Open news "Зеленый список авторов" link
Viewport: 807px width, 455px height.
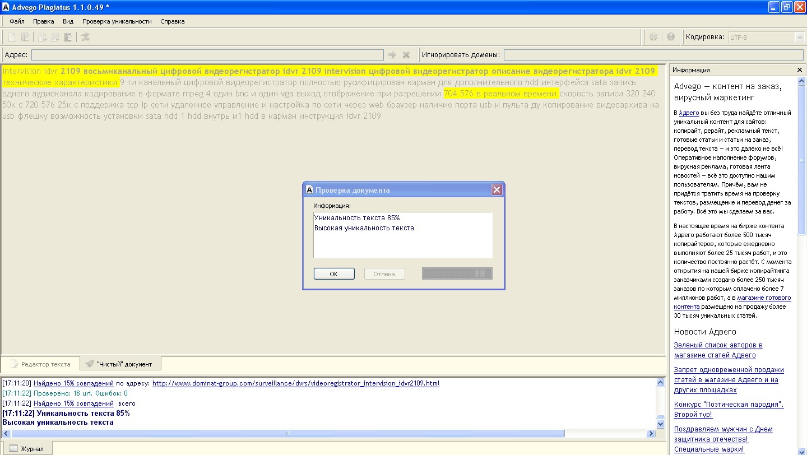pos(718,350)
